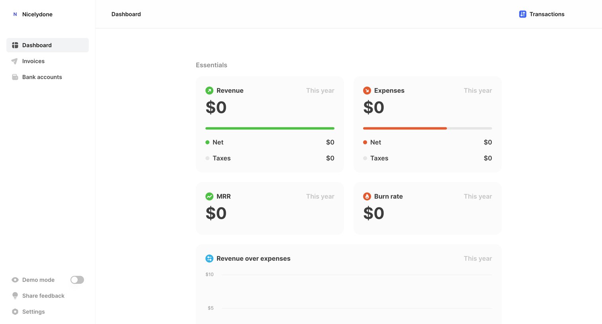602x324 pixels.
Task: Go to Bank accounts
Action: [48, 77]
